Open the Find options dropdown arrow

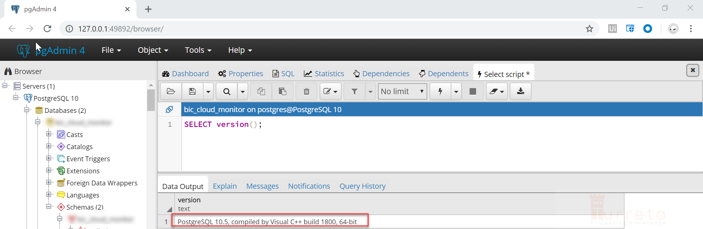(242, 91)
